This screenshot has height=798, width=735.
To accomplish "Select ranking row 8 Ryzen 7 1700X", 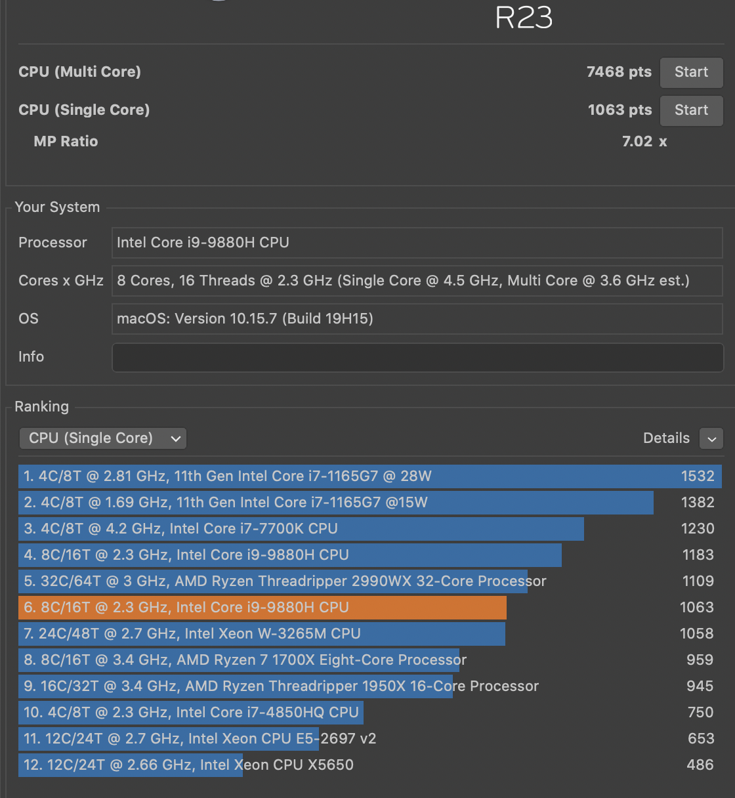I will tap(370, 660).
